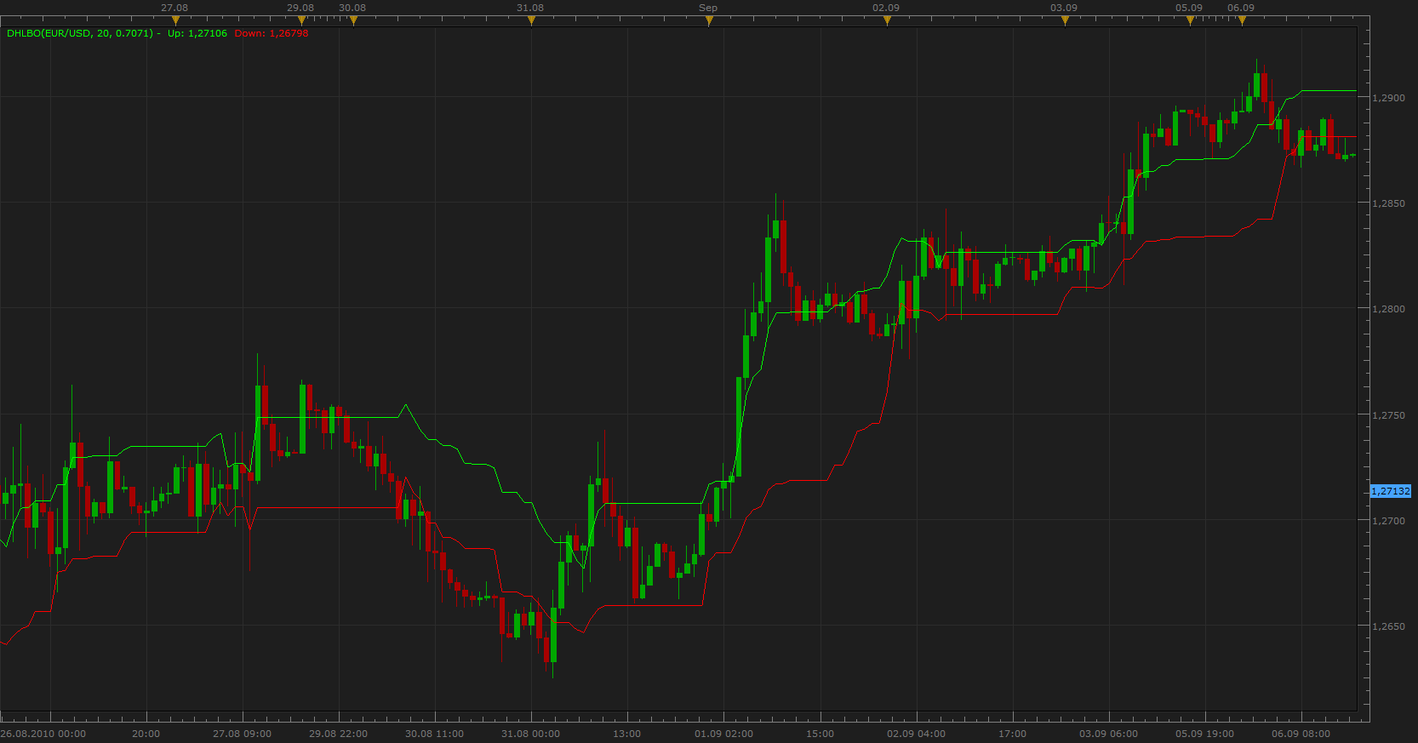Click the 30.08 11:00 time axis label
This screenshot has width=1418, height=743.
[x=435, y=734]
